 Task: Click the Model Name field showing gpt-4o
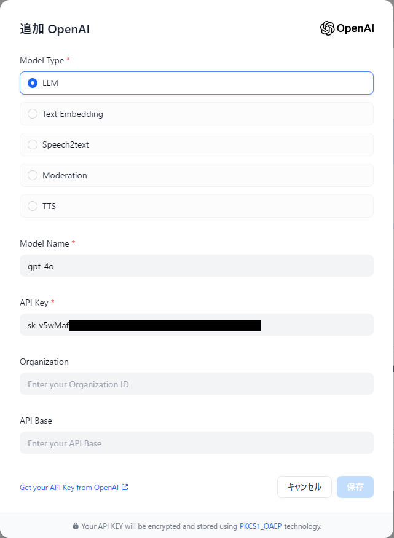(197, 266)
